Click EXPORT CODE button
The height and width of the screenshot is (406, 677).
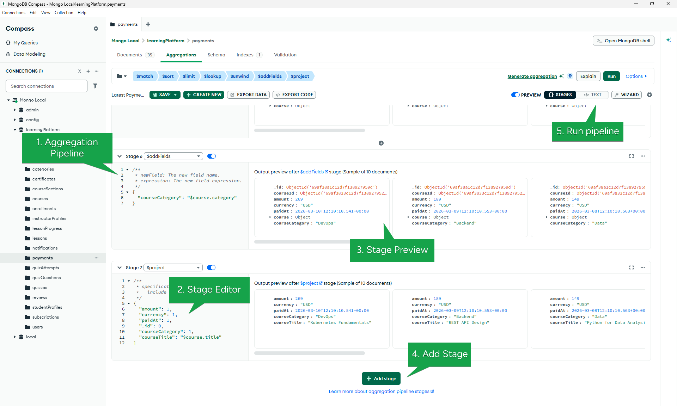[294, 95]
